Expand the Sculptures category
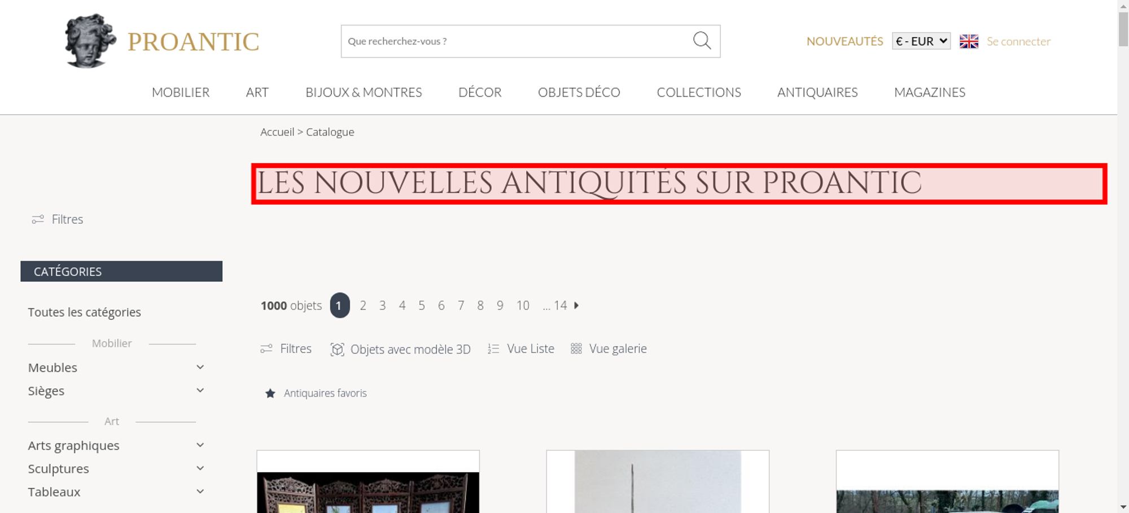Screen dimensions: 1129x513 (x=200, y=468)
